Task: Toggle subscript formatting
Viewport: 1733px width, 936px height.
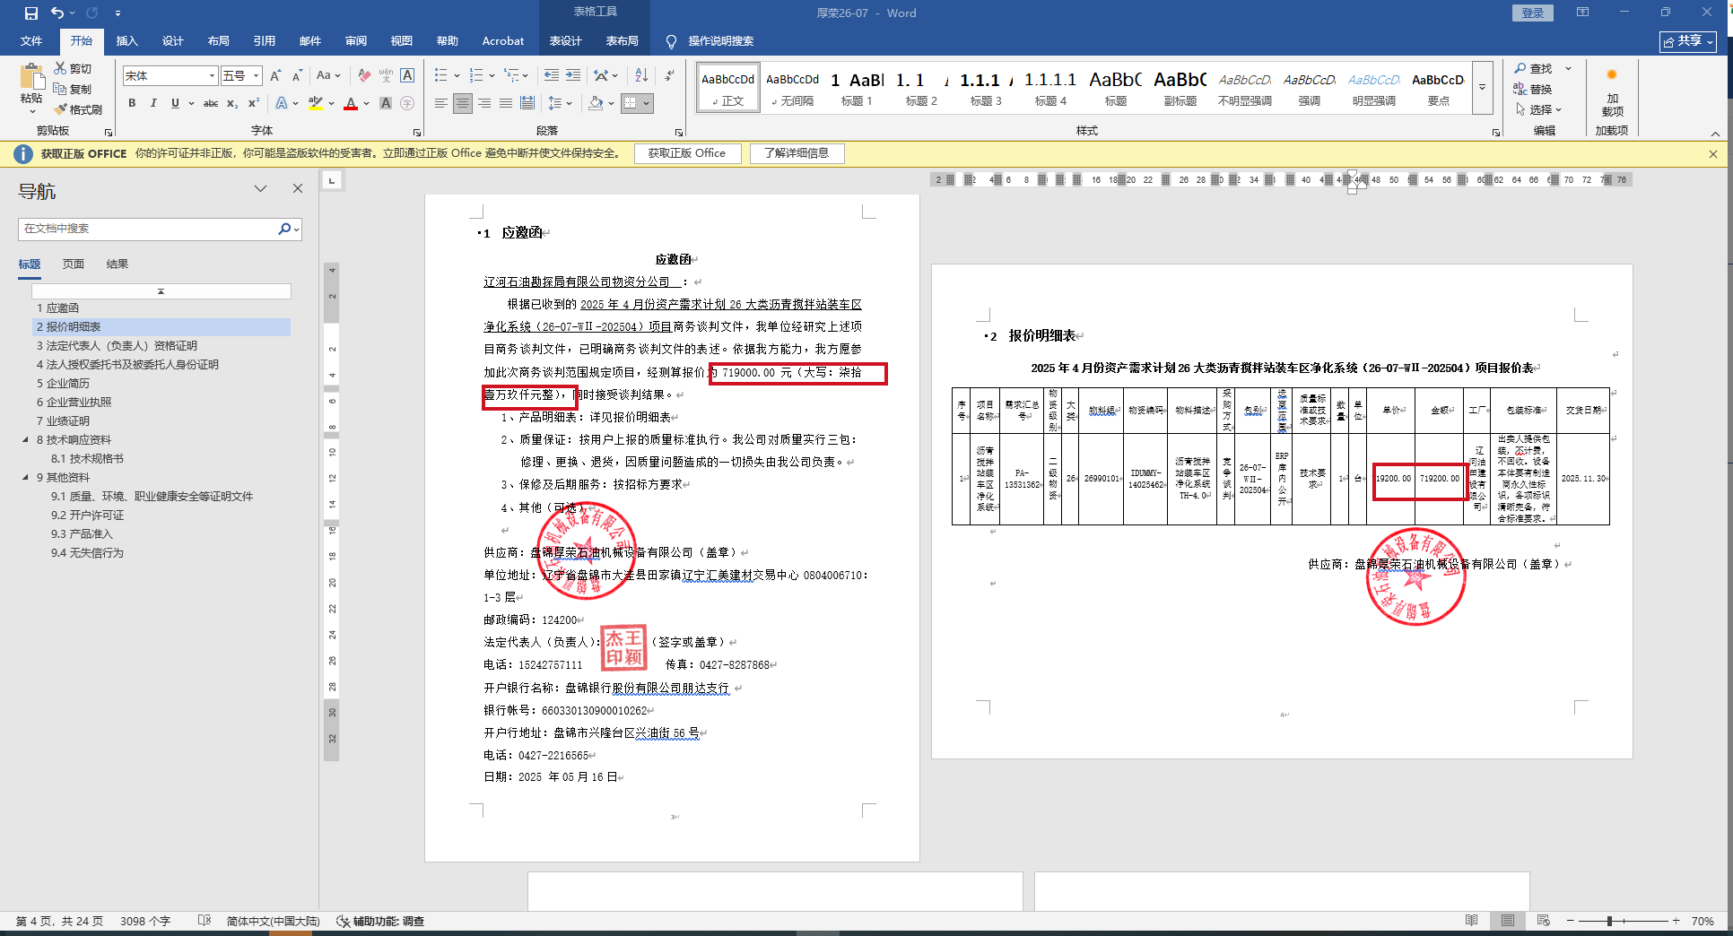Action: coord(232,103)
